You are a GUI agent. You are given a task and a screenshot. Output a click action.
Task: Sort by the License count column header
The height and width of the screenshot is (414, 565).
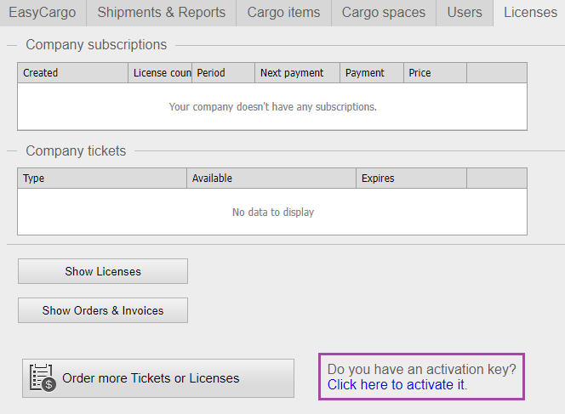[160, 73]
